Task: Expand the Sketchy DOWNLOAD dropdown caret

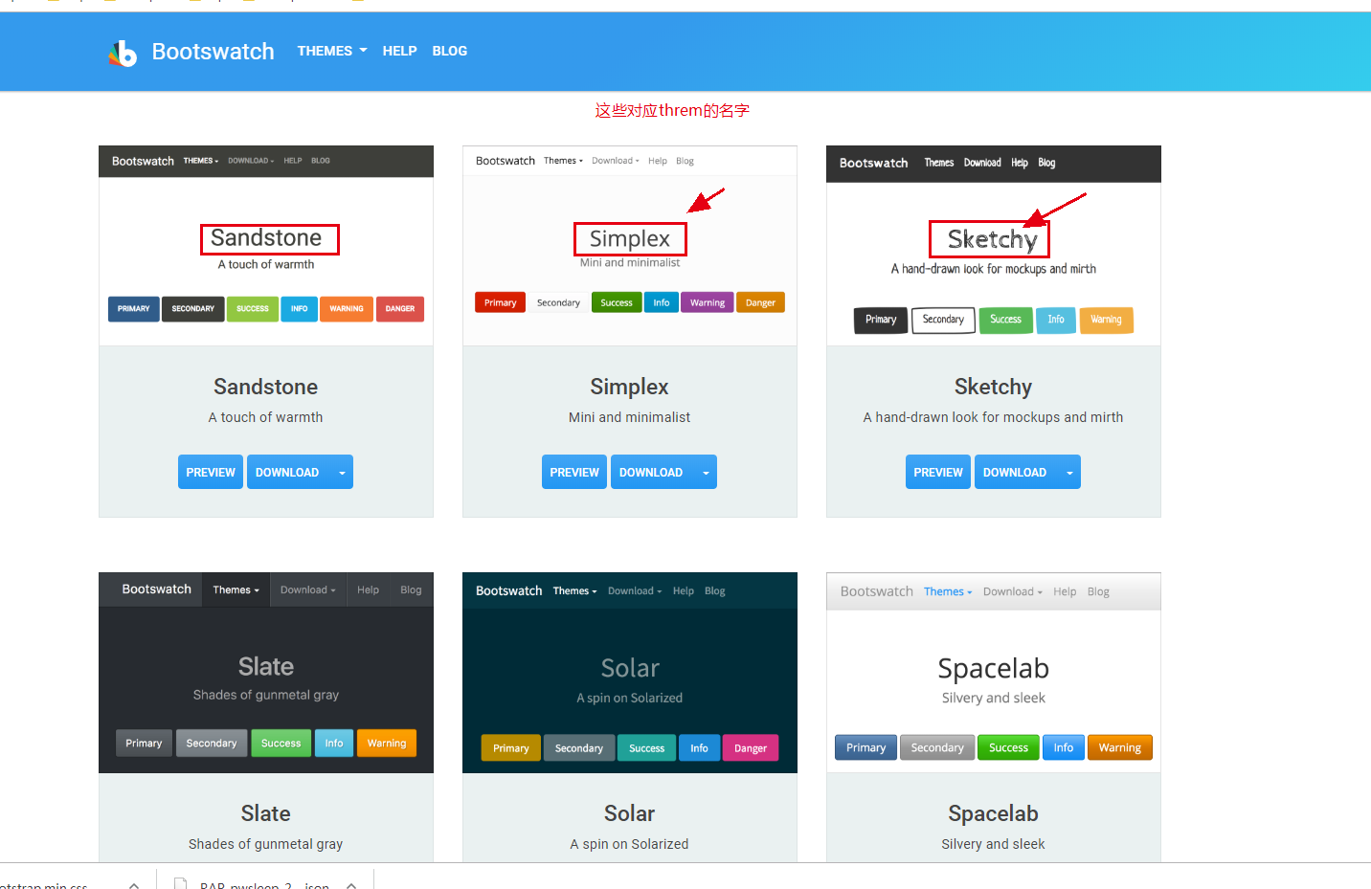Action: (x=1069, y=472)
